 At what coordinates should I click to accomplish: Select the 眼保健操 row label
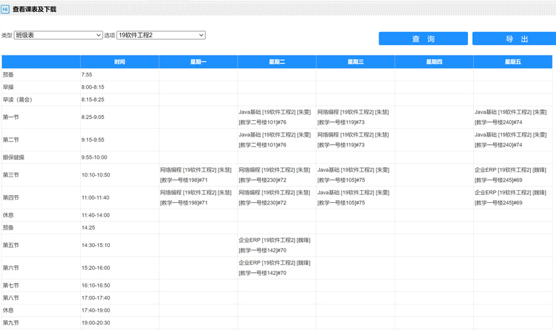[13, 157]
